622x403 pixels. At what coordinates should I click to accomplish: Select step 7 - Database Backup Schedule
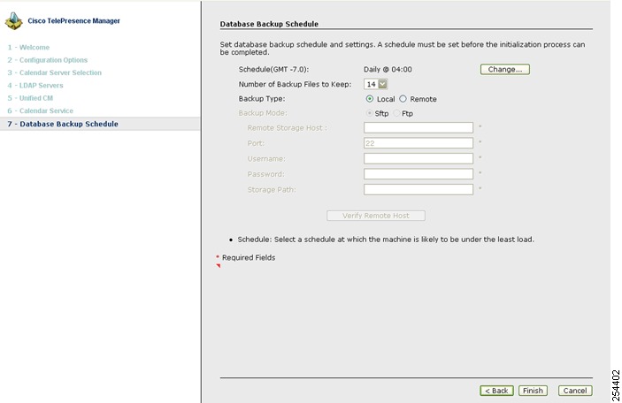[100, 124]
